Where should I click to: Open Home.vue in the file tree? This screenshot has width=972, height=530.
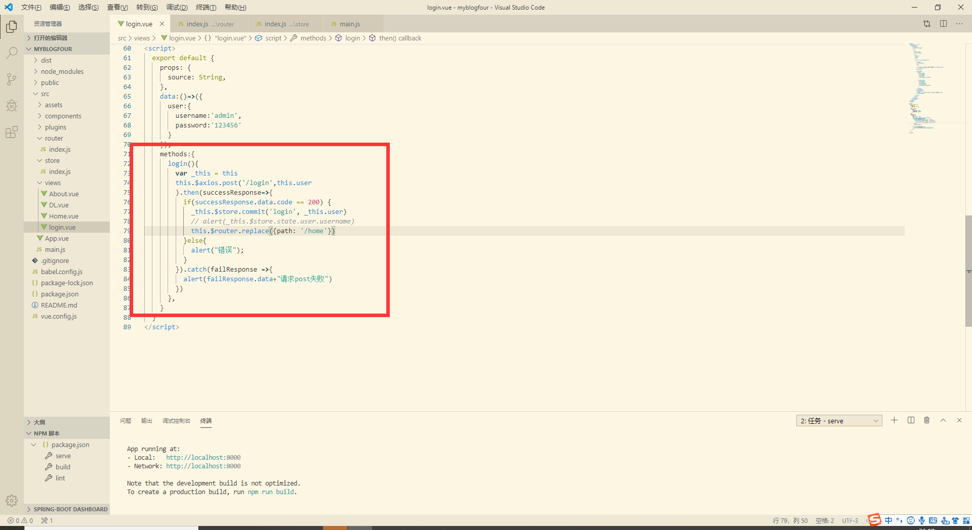point(63,216)
